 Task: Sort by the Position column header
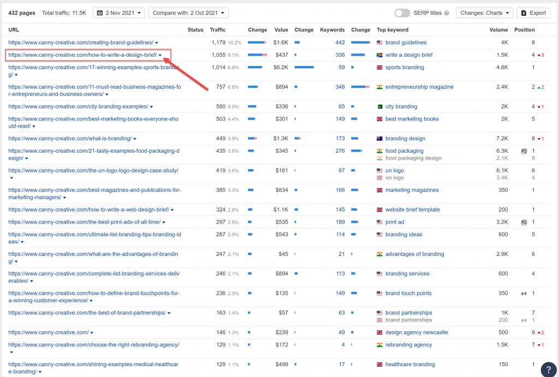click(x=525, y=30)
